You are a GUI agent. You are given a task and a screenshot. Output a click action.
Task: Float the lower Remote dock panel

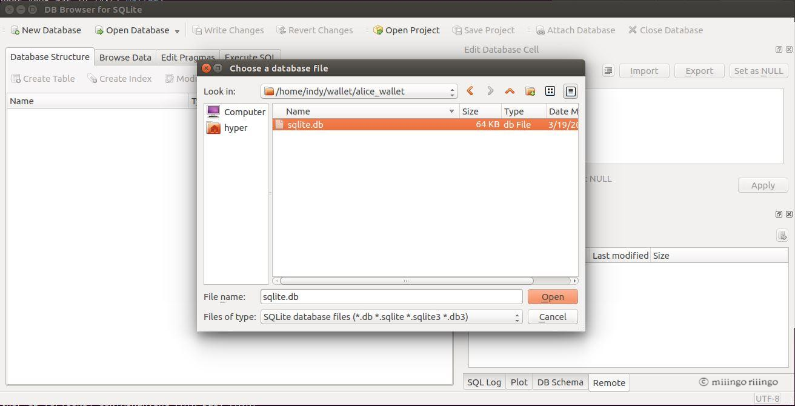[779, 215]
